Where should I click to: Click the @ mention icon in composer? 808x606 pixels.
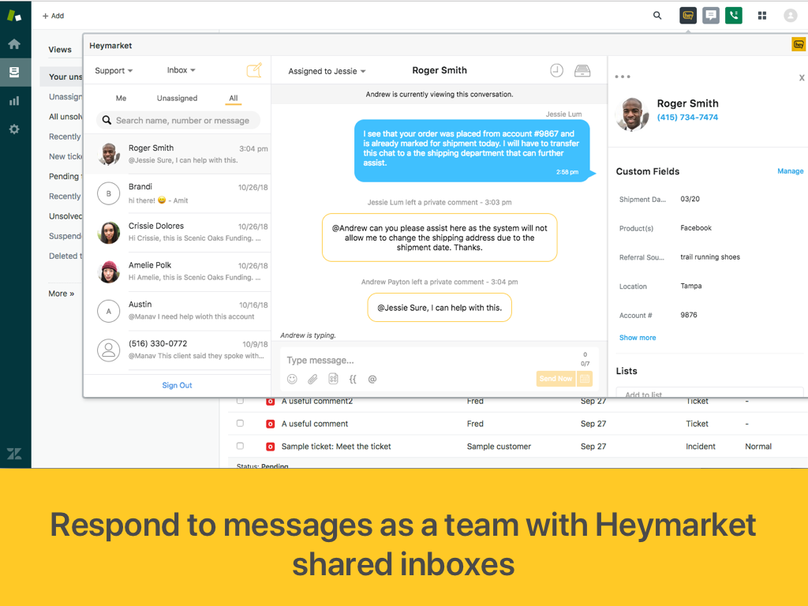point(372,379)
